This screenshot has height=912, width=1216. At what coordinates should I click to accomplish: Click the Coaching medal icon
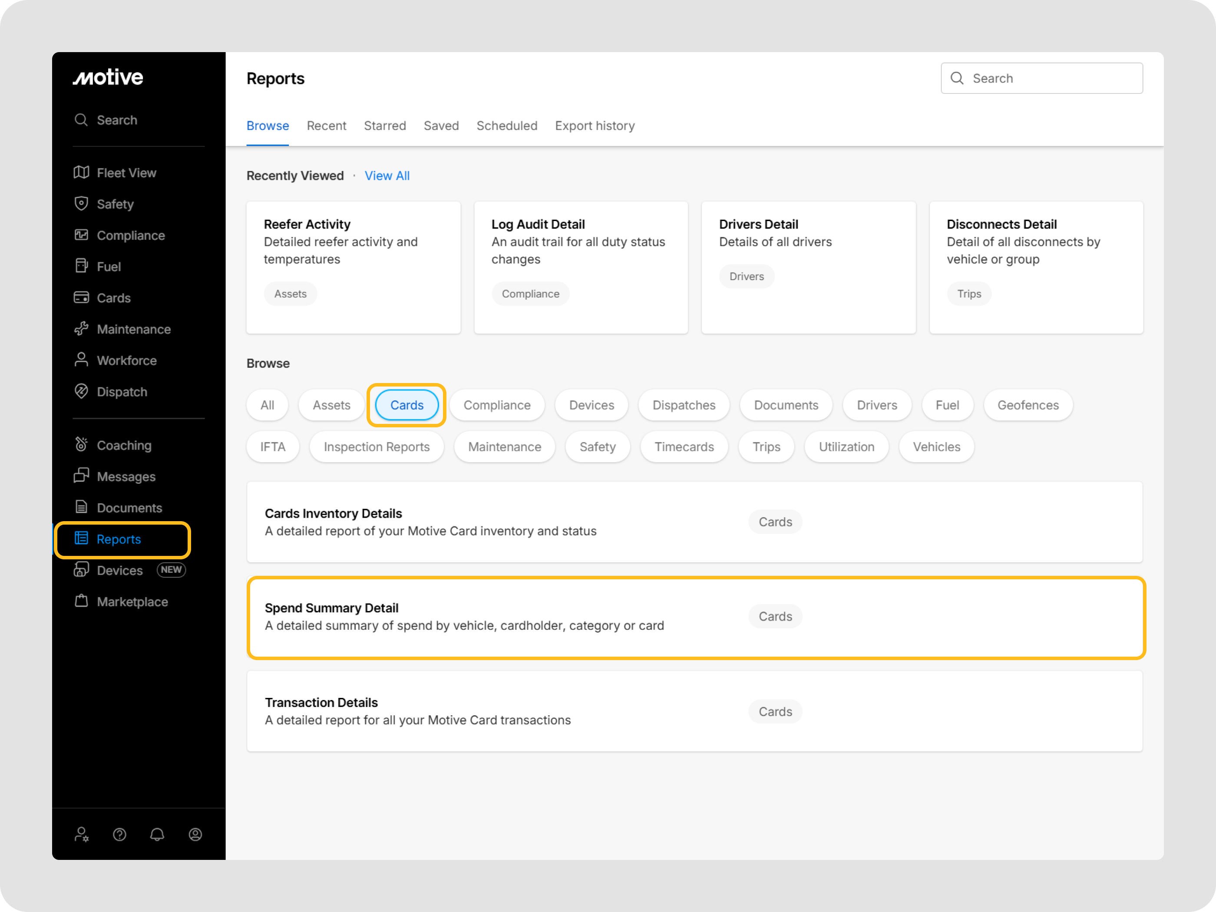click(x=81, y=445)
